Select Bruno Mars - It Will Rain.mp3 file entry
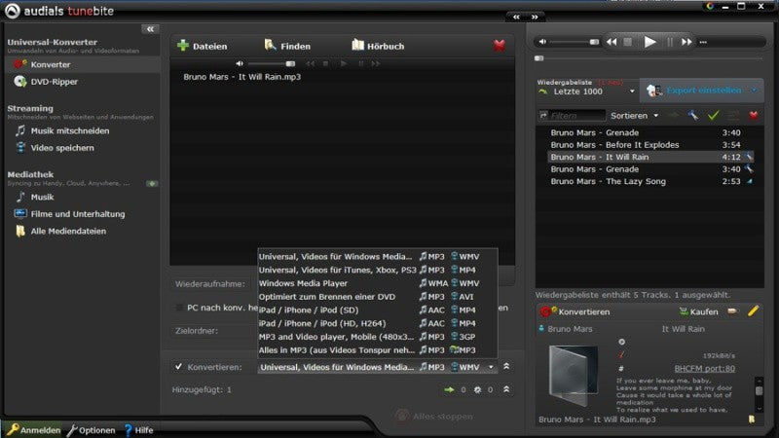The height and width of the screenshot is (438, 779). point(241,77)
